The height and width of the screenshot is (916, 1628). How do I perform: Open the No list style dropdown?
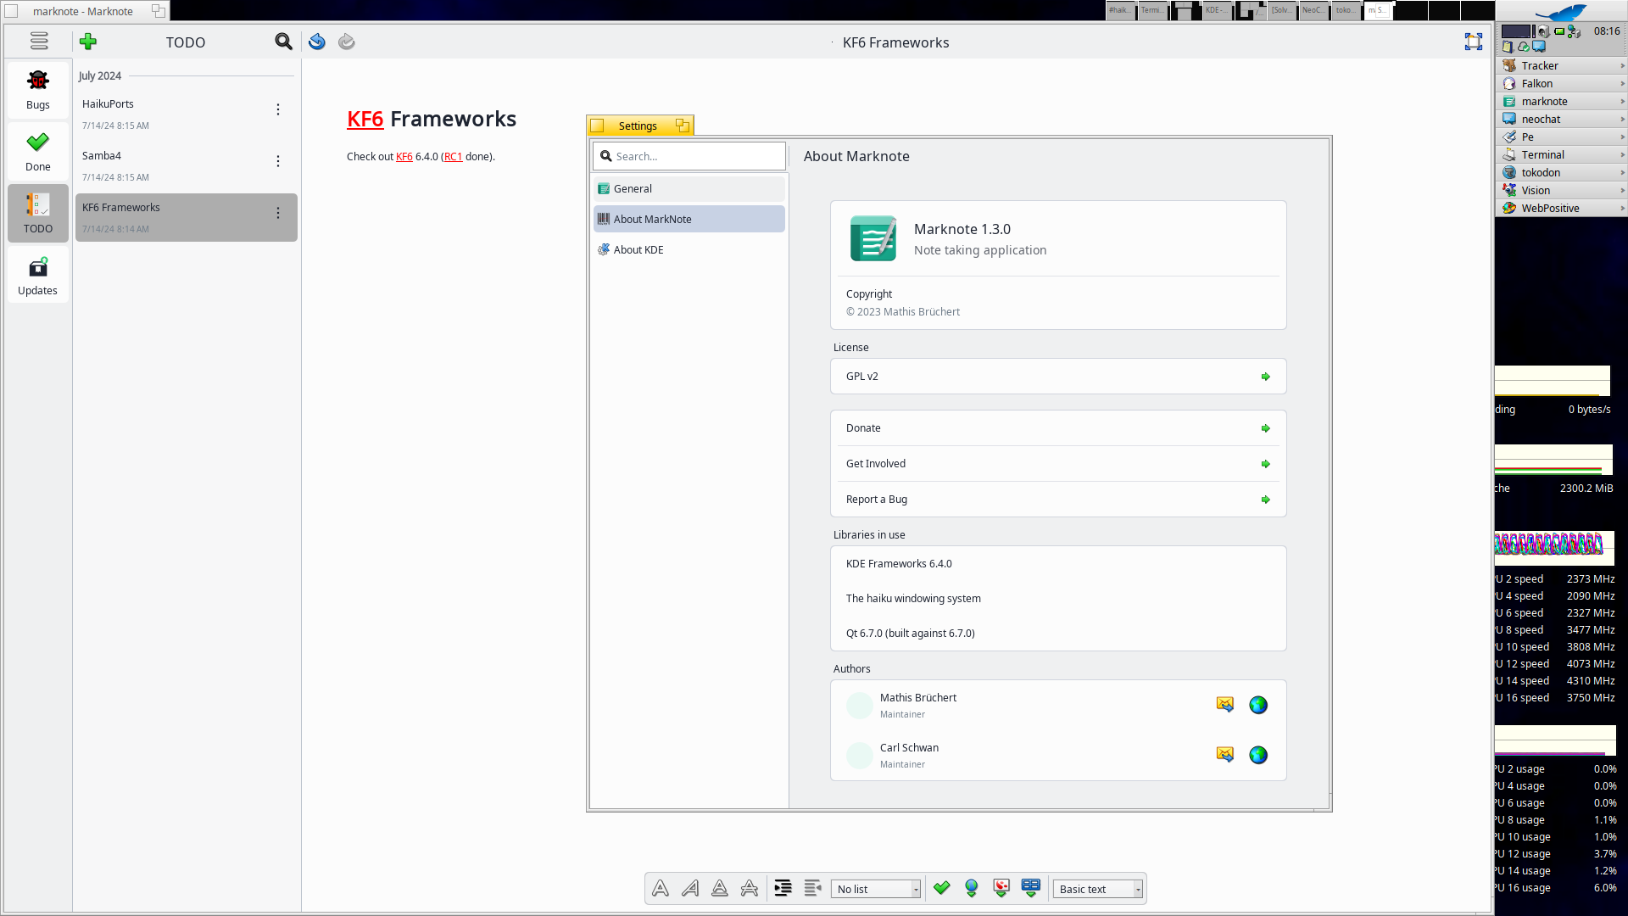(876, 889)
